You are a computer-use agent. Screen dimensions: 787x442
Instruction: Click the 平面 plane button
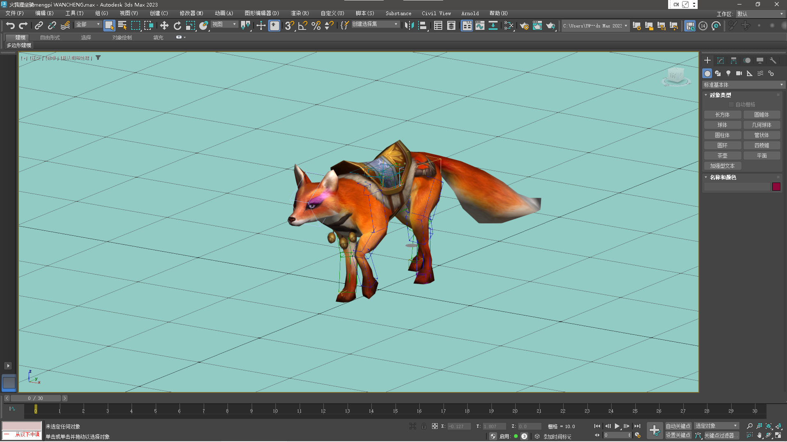pyautogui.click(x=762, y=156)
